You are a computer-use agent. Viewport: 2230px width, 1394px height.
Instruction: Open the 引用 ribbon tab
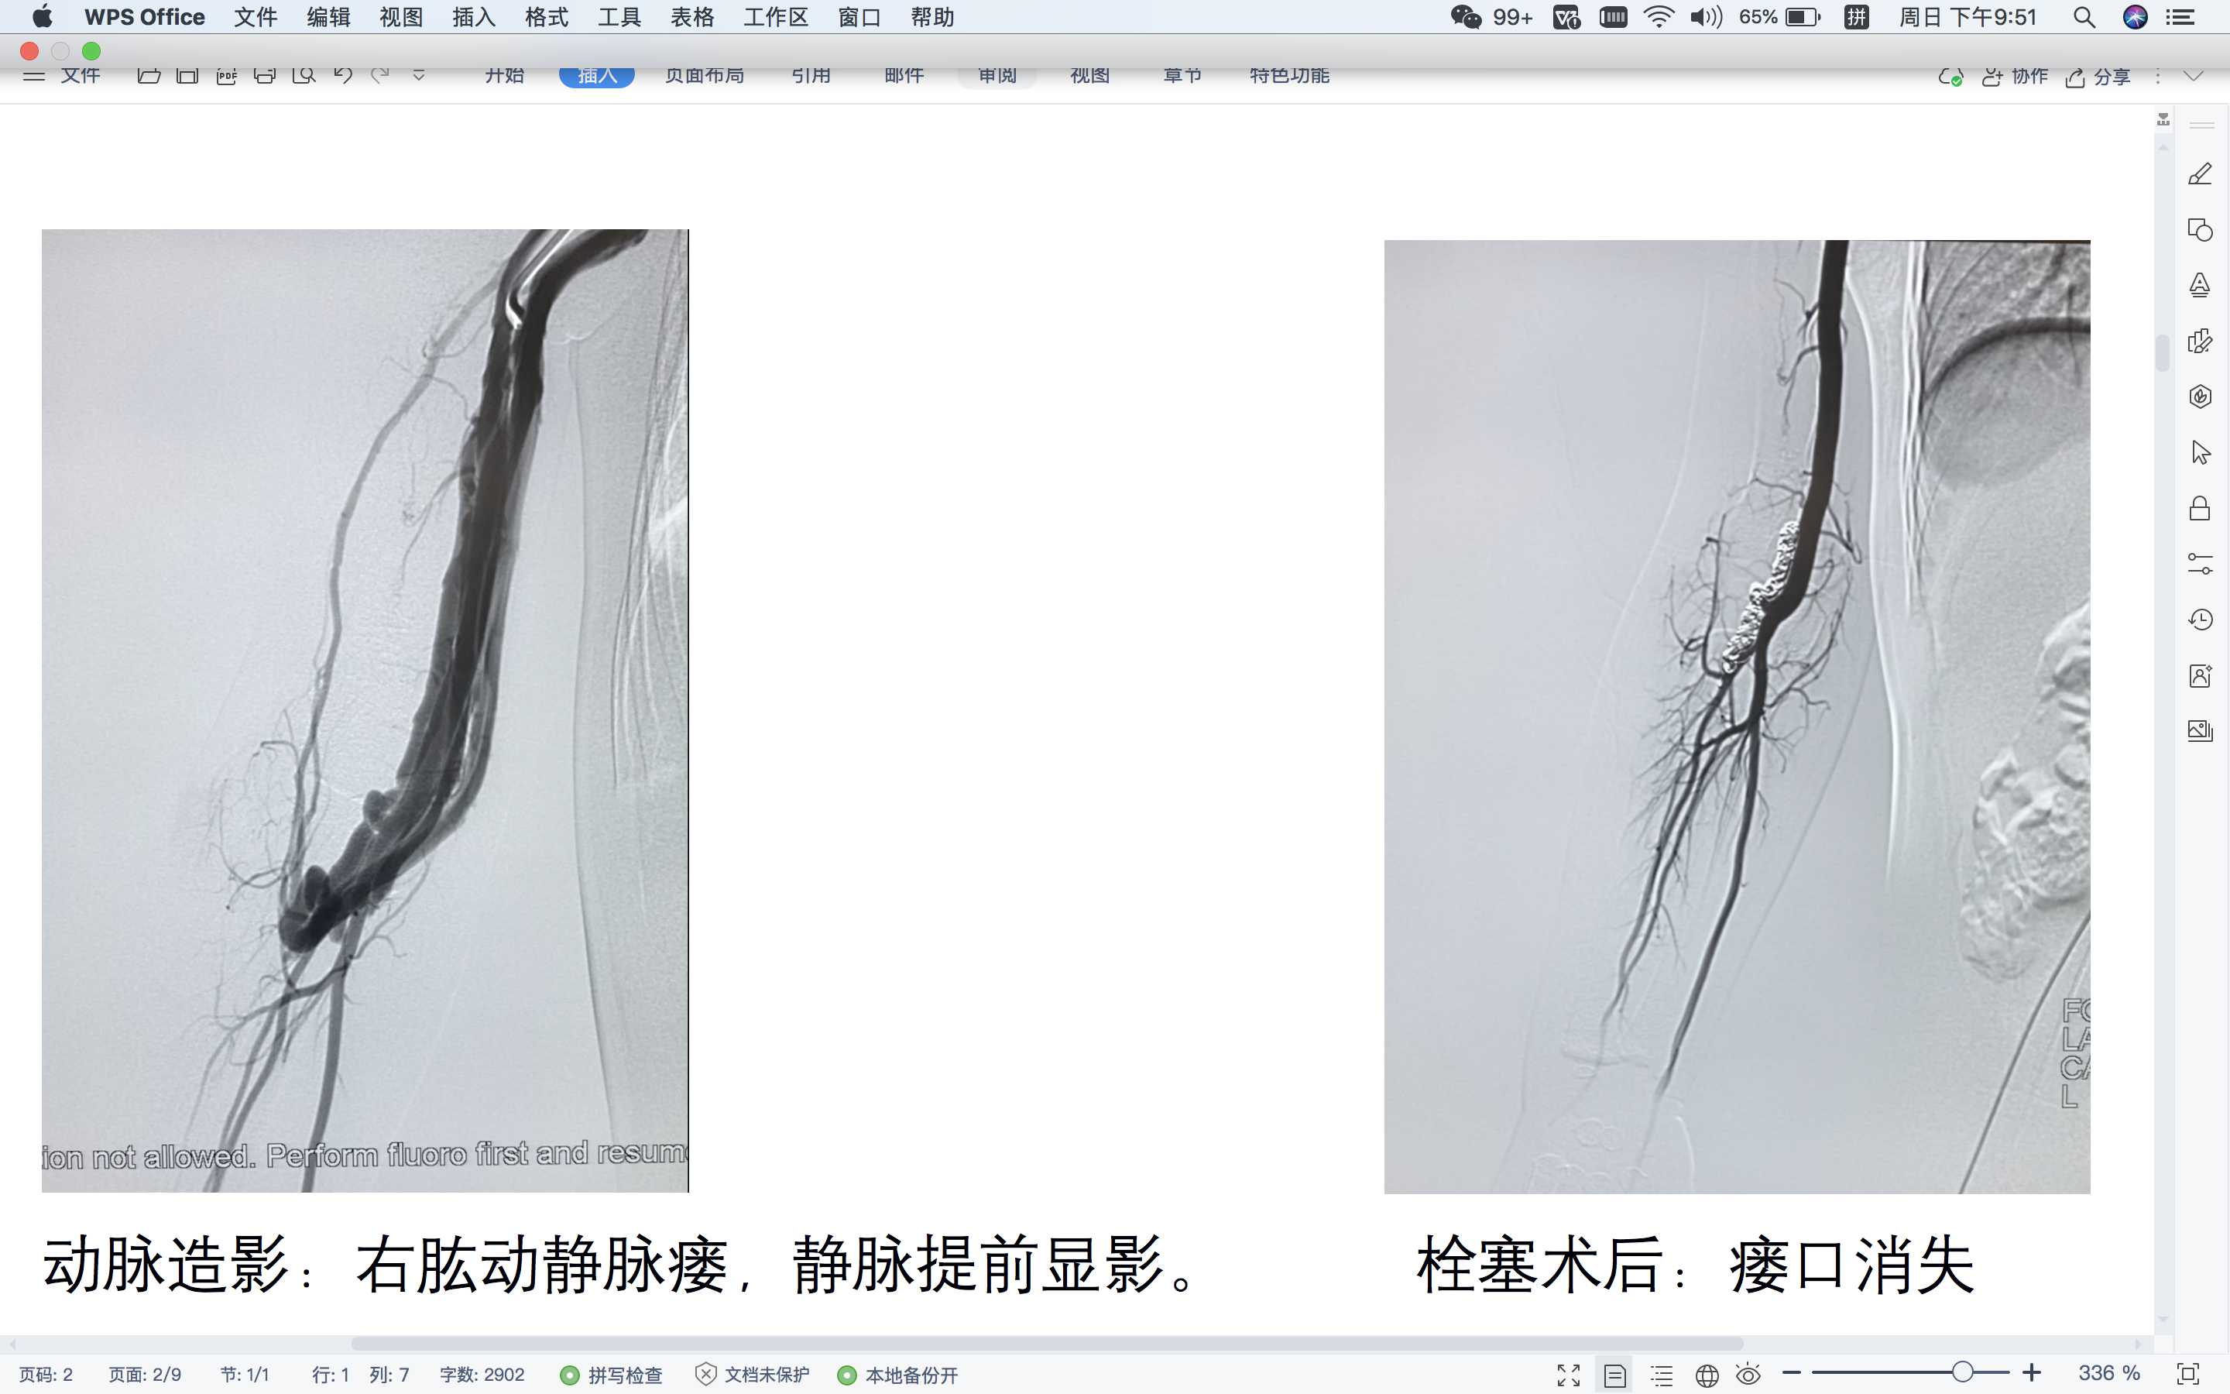point(811,76)
